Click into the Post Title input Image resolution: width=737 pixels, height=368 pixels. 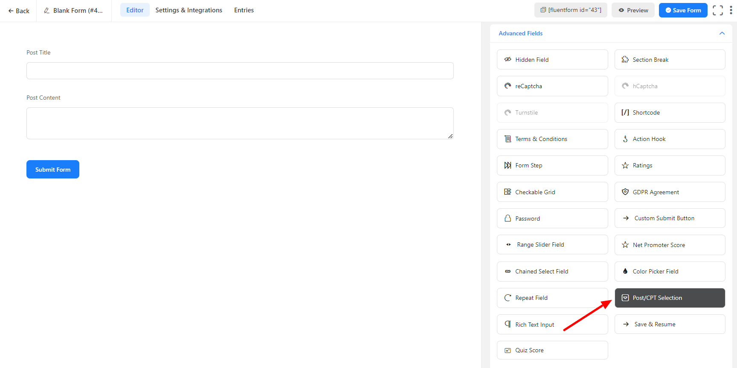tap(240, 71)
